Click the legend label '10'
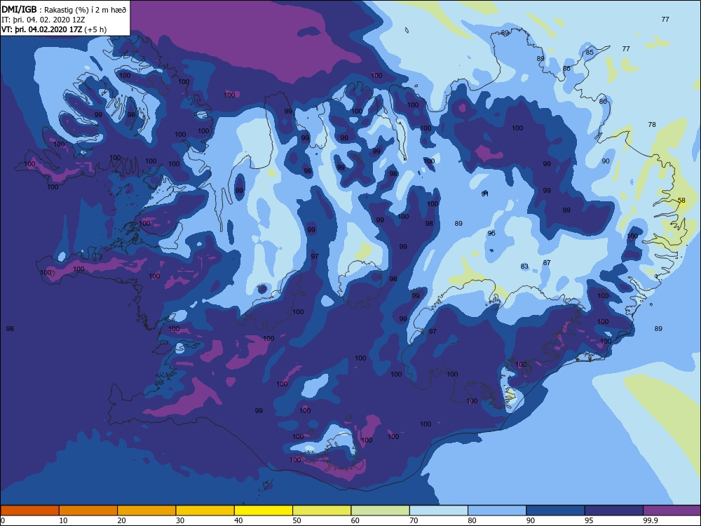The height and width of the screenshot is (526, 701). tap(64, 520)
